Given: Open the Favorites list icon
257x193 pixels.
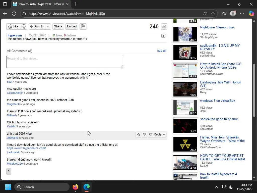Looking at the screenshot, I should tap(224, 14).
